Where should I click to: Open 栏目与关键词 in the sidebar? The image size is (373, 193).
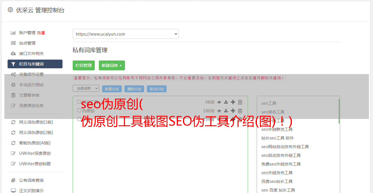point(35,64)
